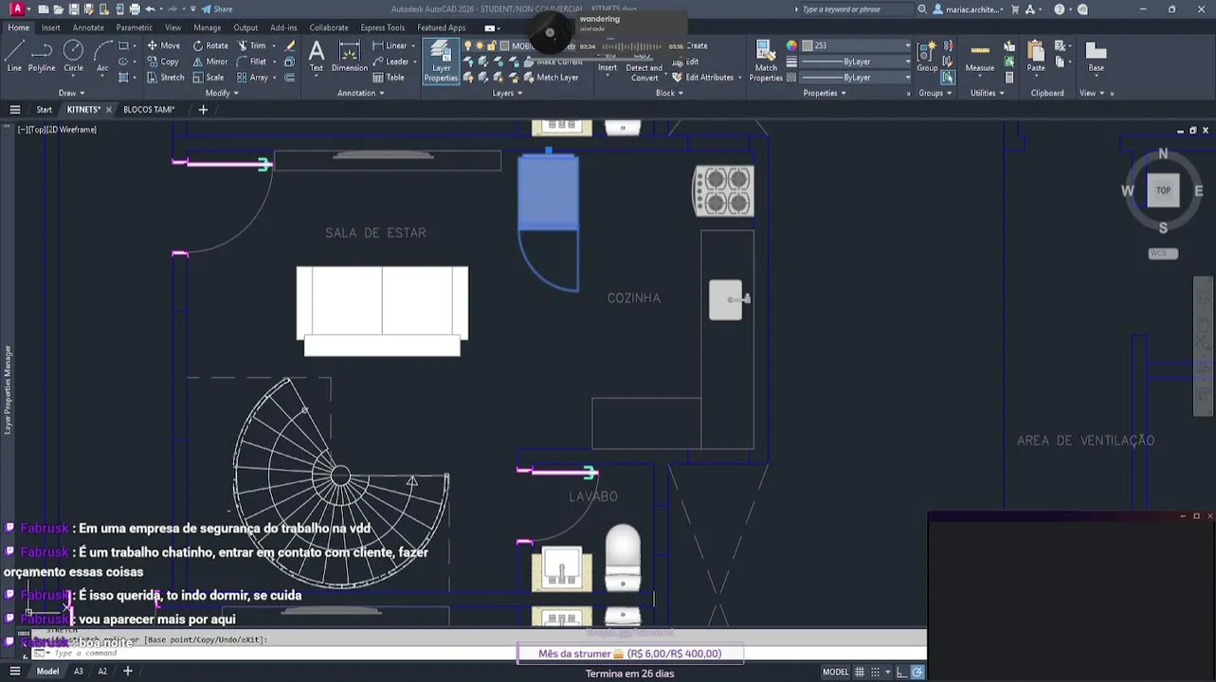Click the Erase tool icon
The image size is (1216, 682).
(290, 45)
